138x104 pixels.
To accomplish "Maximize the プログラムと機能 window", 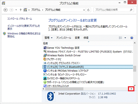I will pyautogui.click(x=125, y=2).
